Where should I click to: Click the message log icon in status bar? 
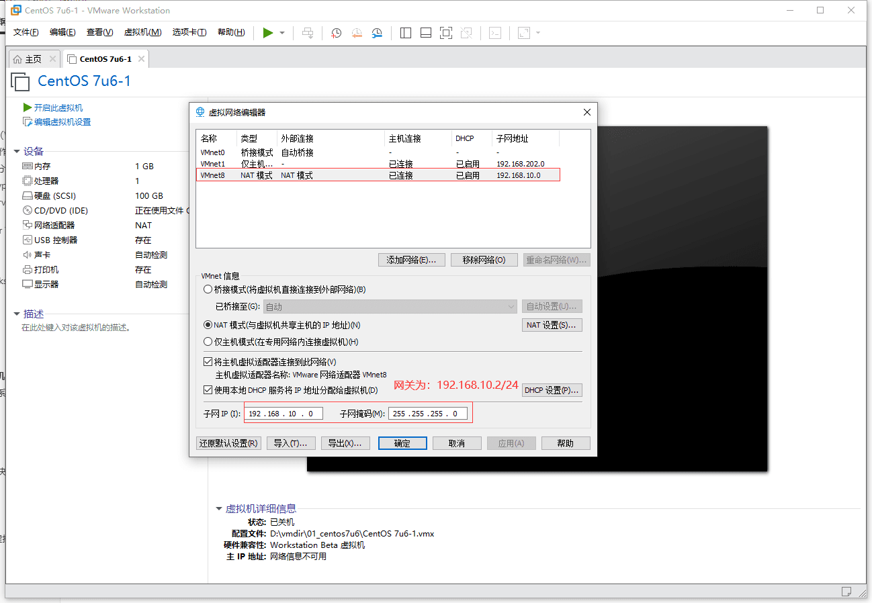pos(846,592)
